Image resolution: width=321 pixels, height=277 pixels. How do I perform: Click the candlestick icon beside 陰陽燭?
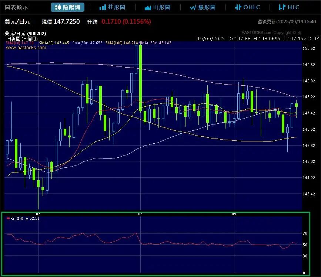pos(58,7)
